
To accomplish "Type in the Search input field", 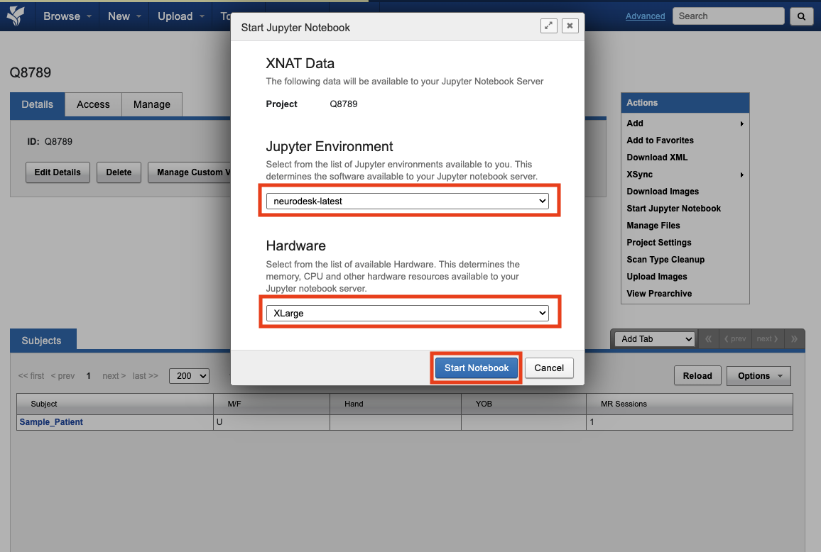I will pos(727,16).
